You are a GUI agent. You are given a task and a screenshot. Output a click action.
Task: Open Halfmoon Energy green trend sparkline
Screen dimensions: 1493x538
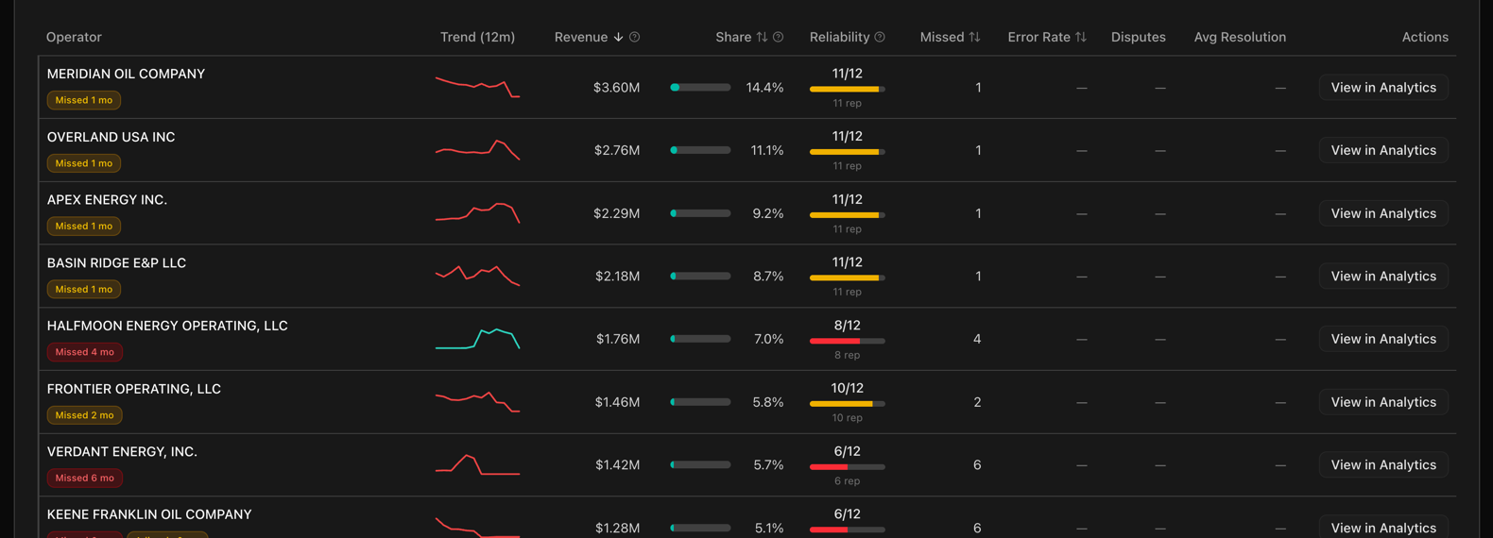(477, 339)
